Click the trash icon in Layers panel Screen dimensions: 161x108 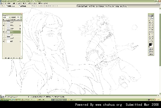19,58
